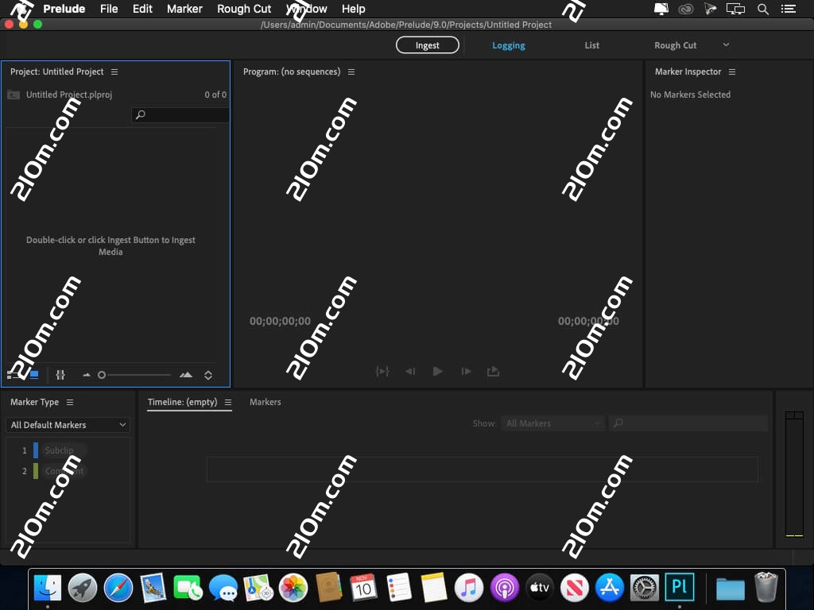Open System Preferences from the Dock
The width and height of the screenshot is (814, 610).
click(644, 587)
